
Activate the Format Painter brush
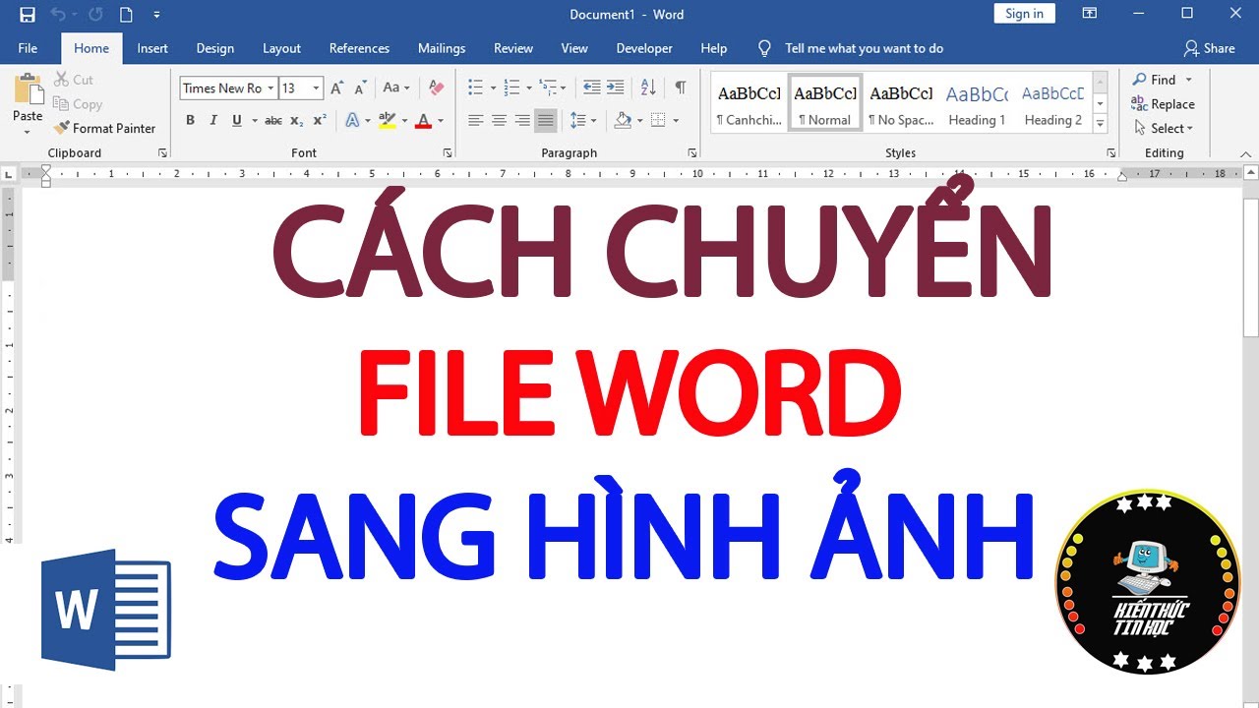tap(104, 128)
